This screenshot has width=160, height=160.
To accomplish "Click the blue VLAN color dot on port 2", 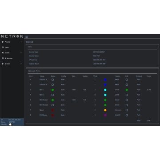I will [105, 85].
